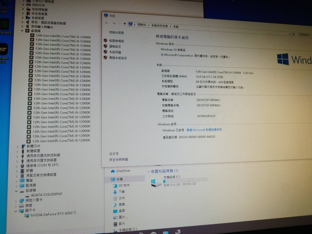Click the 遠端設定 shield link

pos(115,46)
